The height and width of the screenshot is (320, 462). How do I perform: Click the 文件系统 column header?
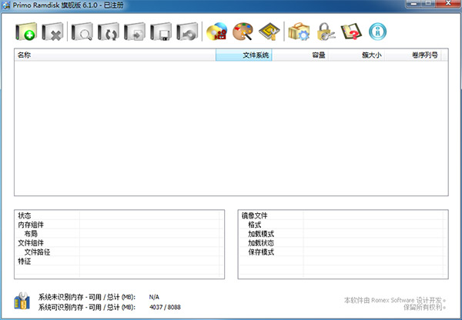coord(243,55)
